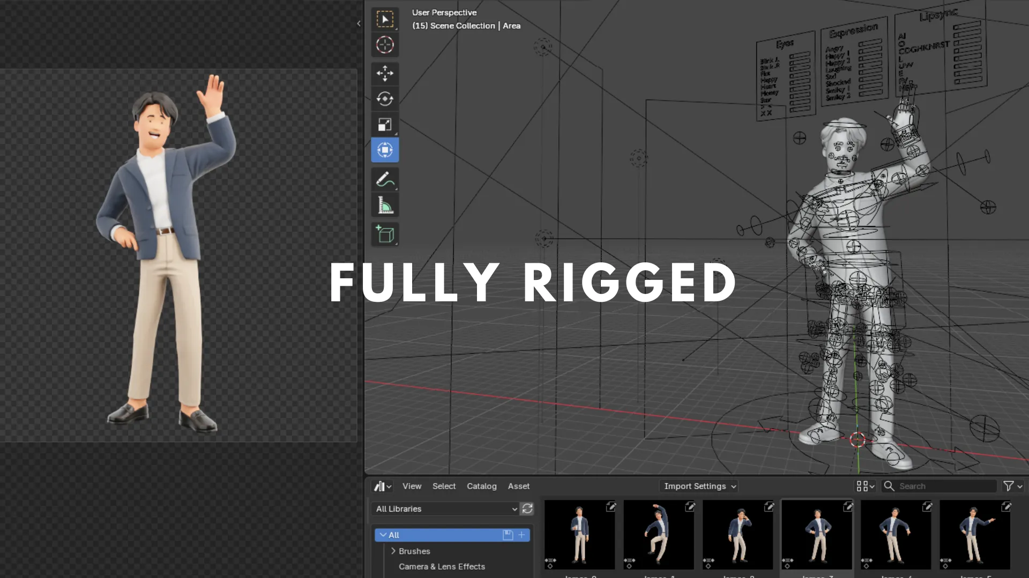This screenshot has height=578, width=1029.
Task: Select the Add Cube tool
Action: (x=385, y=234)
